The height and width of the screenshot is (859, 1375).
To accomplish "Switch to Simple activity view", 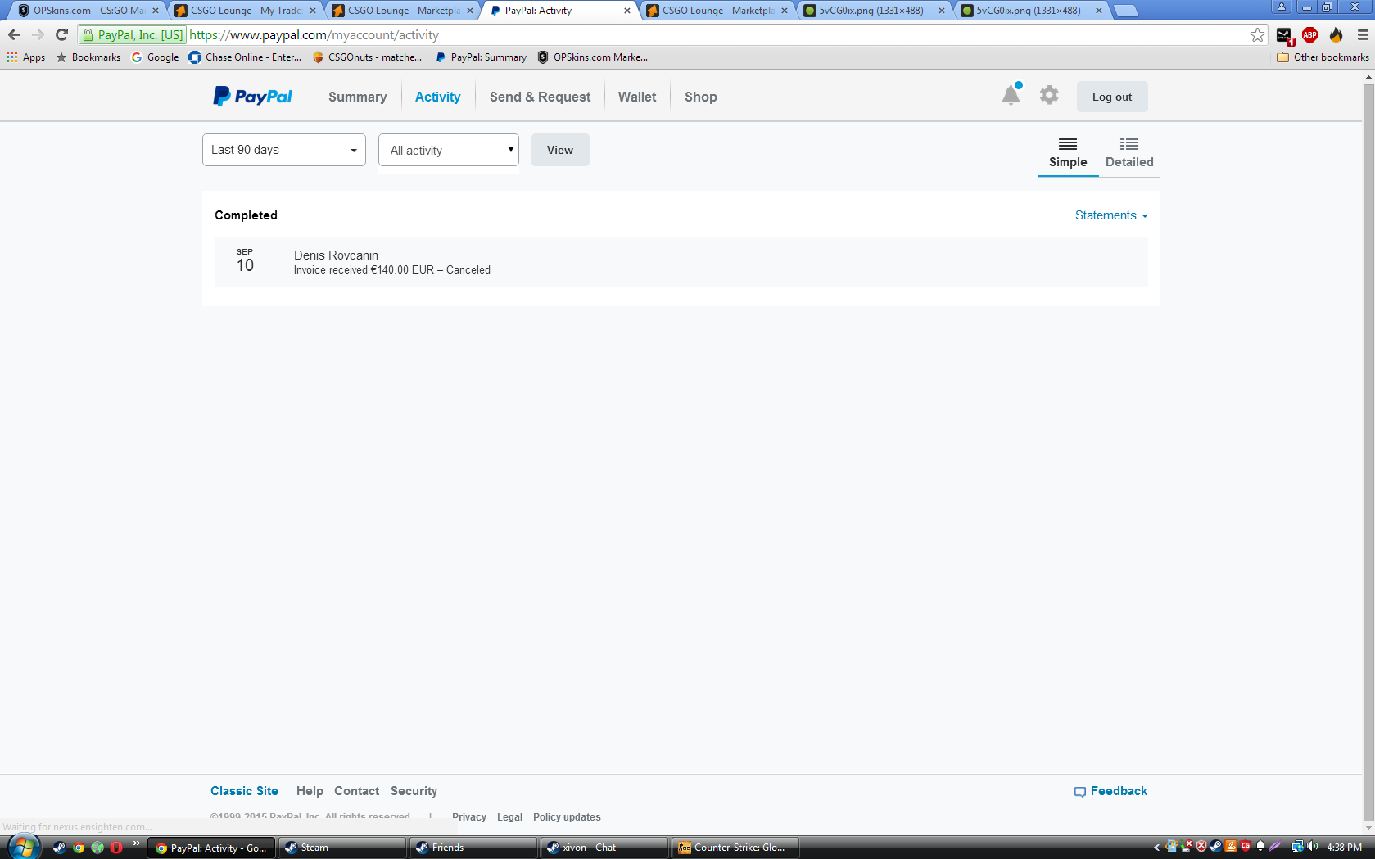I will pos(1068,152).
